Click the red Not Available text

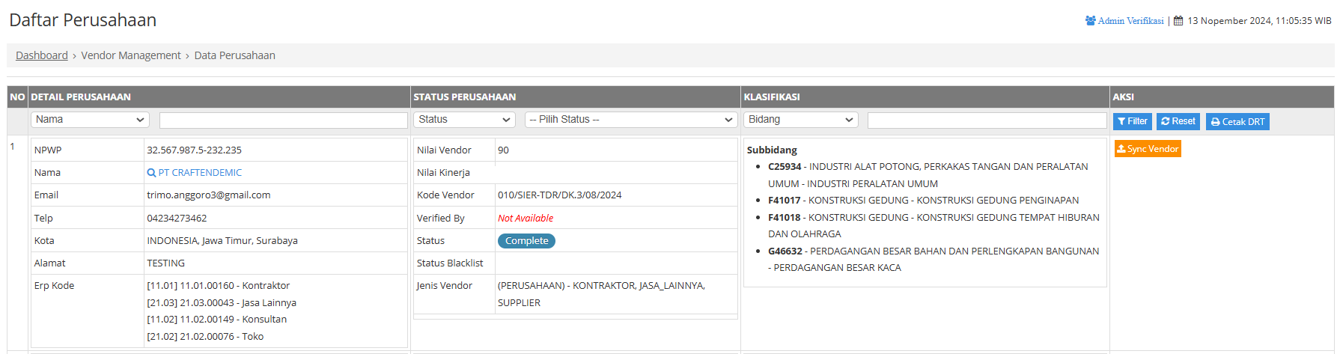tap(526, 219)
